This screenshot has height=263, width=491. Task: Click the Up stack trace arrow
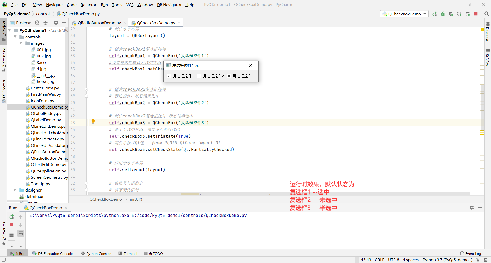(x=21, y=217)
